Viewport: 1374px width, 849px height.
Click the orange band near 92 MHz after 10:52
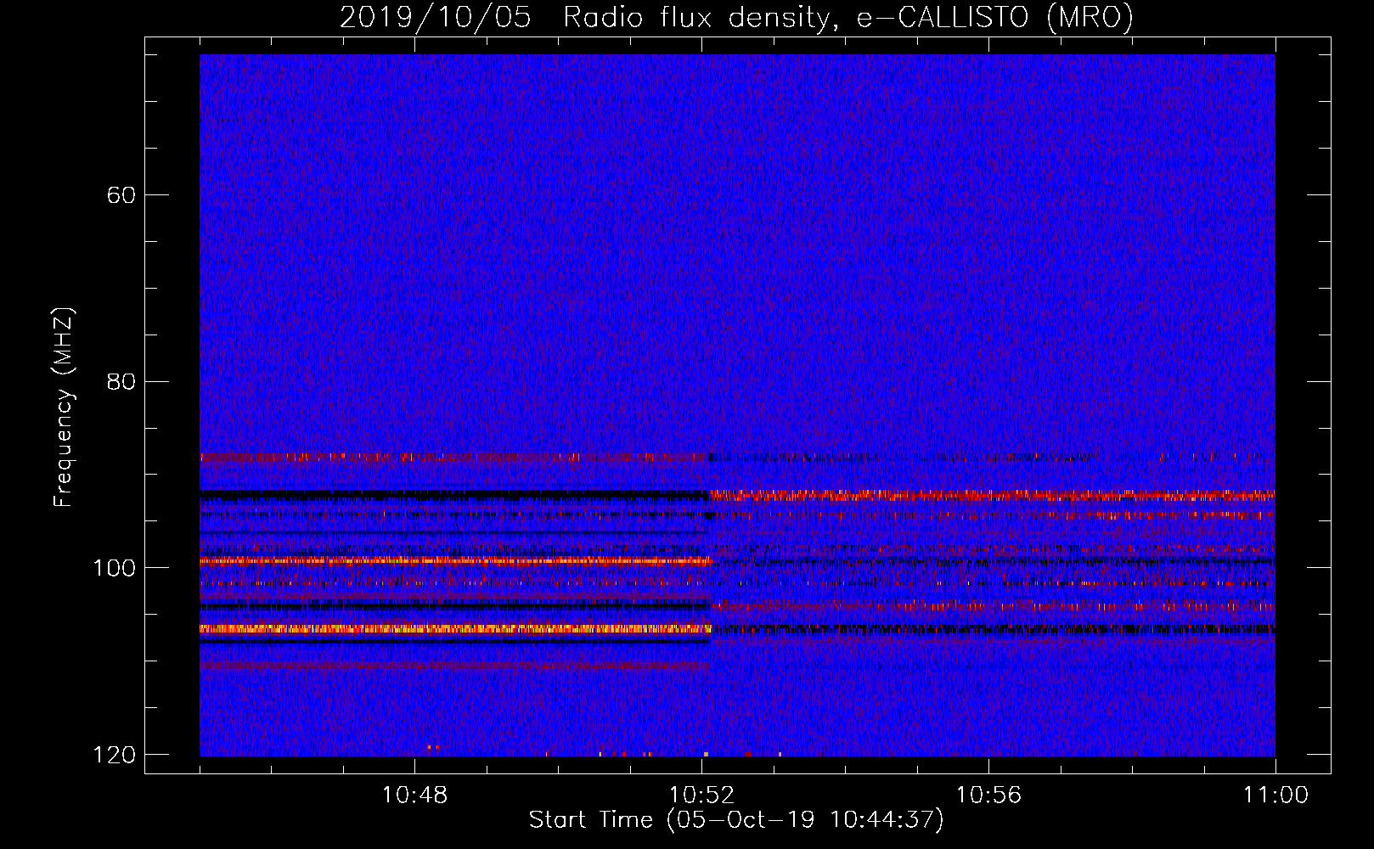click(993, 494)
